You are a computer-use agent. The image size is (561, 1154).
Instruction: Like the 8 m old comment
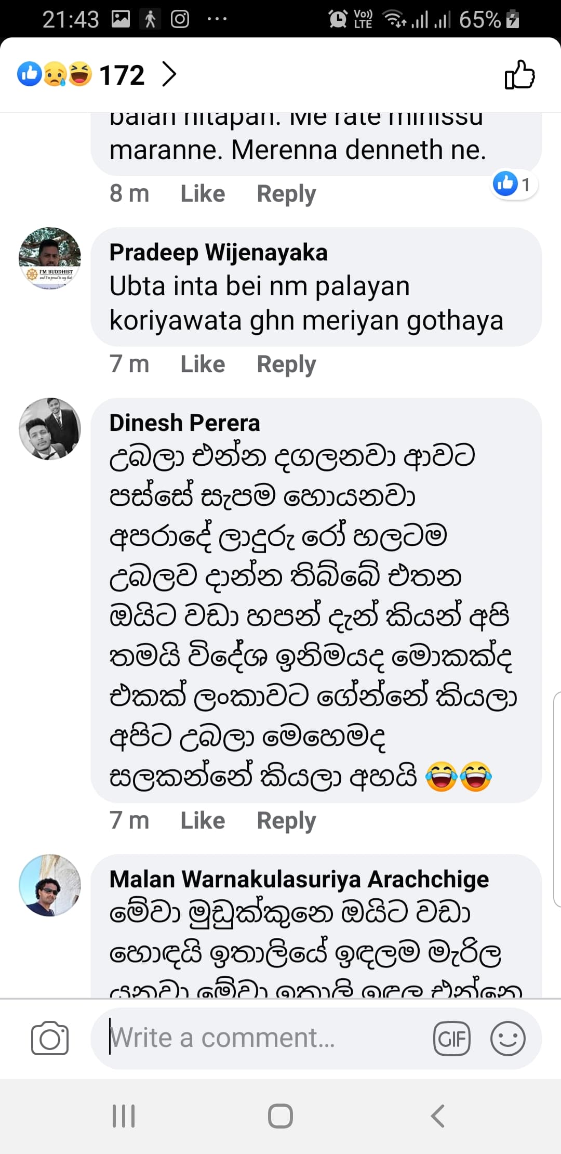(x=203, y=193)
